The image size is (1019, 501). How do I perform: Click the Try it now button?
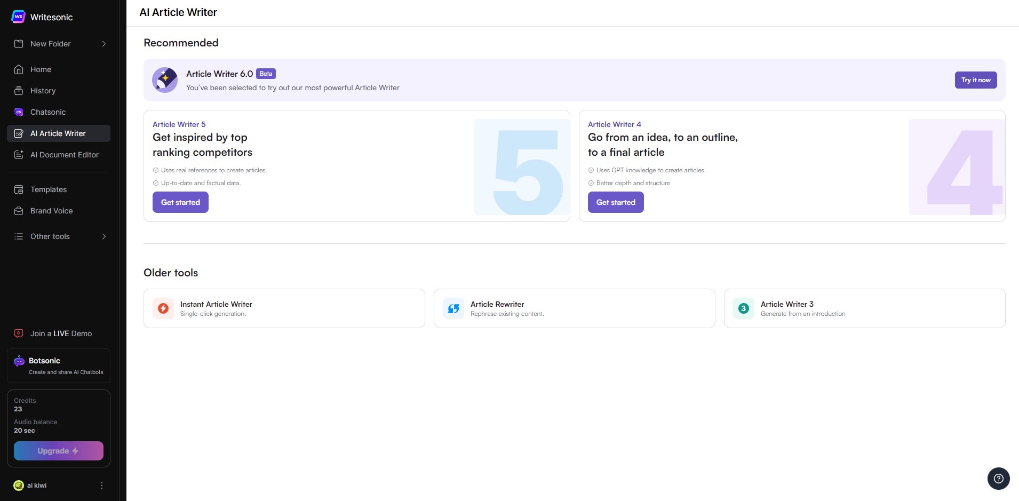(976, 80)
